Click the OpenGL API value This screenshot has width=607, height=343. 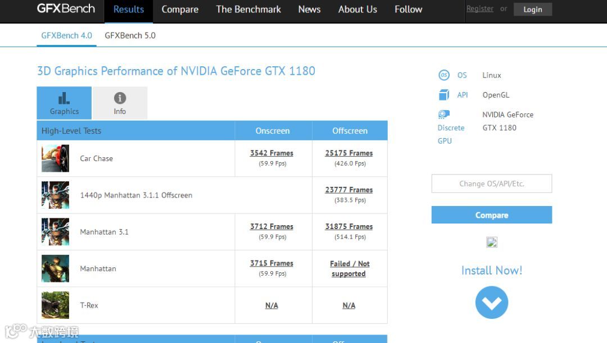click(x=496, y=95)
